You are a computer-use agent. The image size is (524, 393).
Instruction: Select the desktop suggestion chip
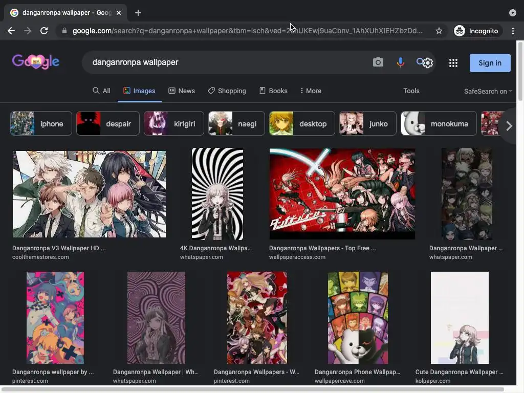pos(302,123)
